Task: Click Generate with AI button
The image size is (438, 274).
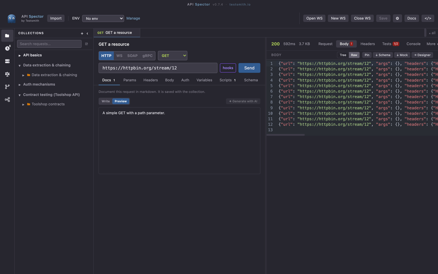Action: [x=243, y=101]
